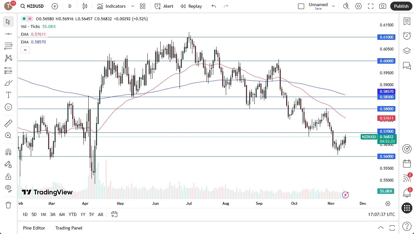This screenshot has height=234, width=414.
Task: Lock all drawings
Action: [8, 176]
